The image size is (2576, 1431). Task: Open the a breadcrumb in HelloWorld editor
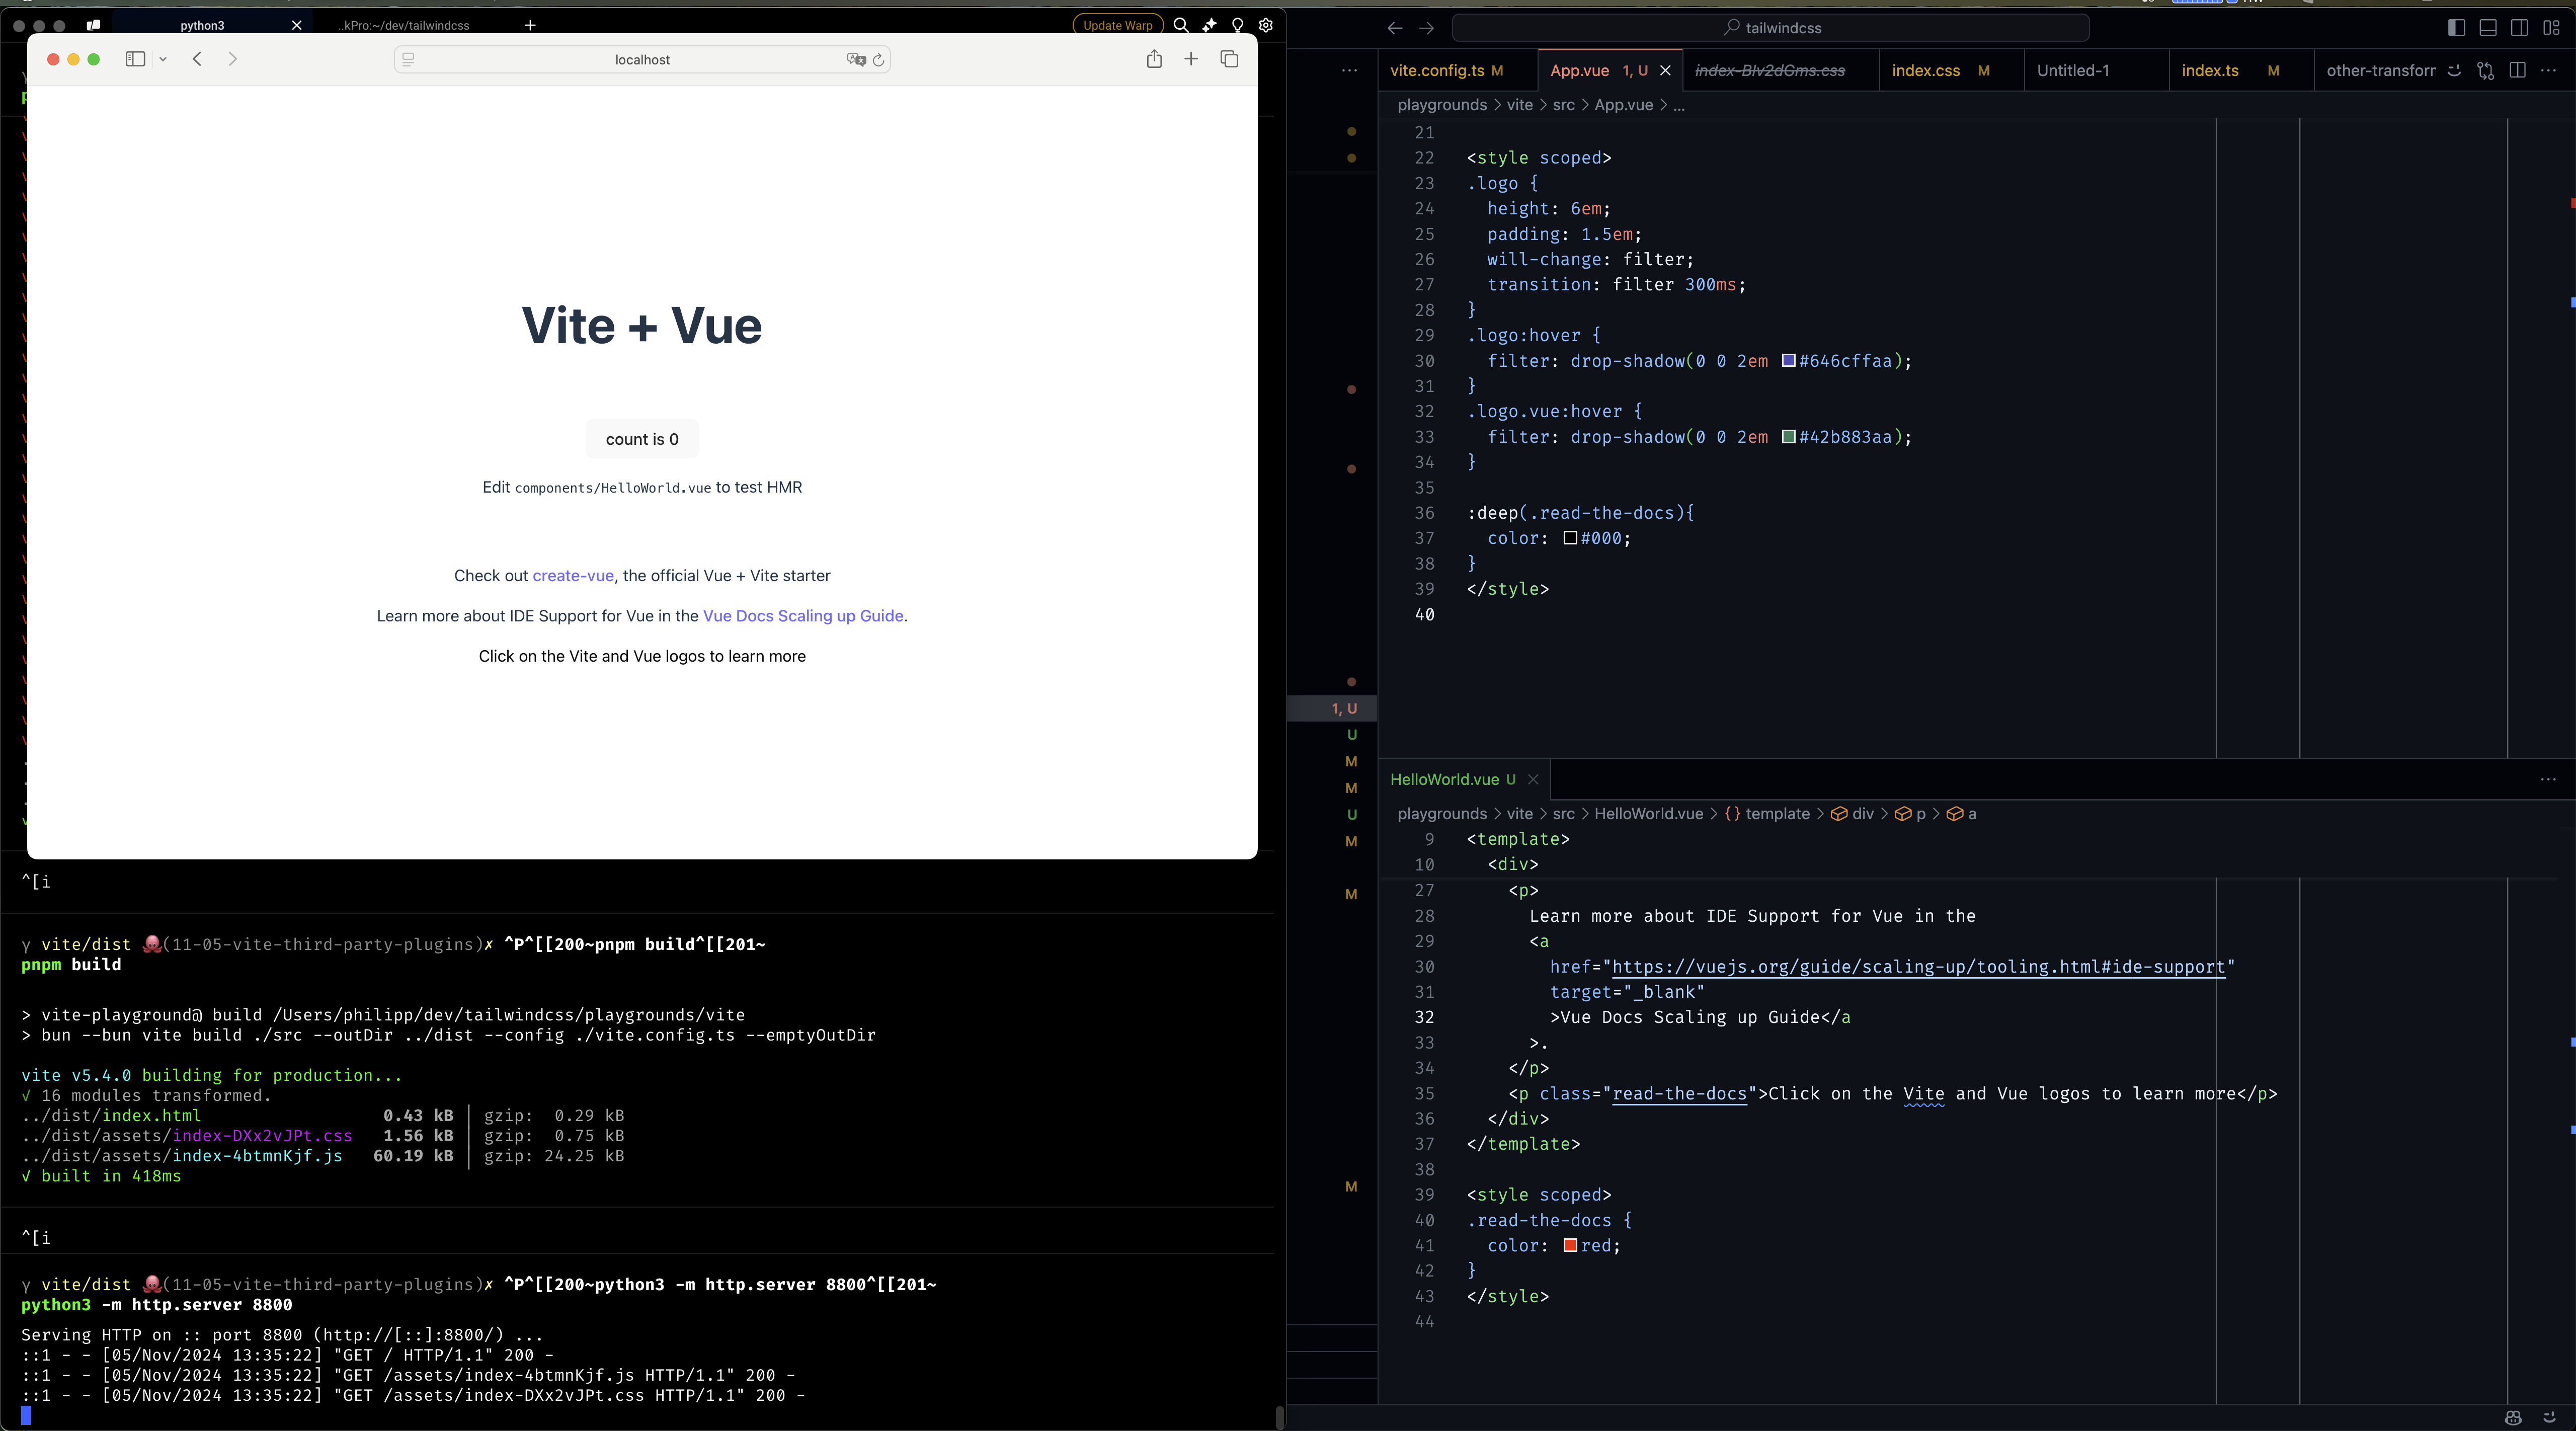point(1961,814)
